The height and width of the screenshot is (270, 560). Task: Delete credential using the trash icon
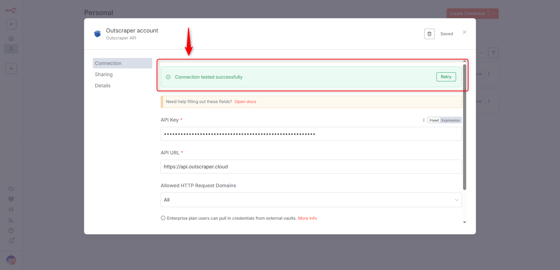[x=429, y=34]
